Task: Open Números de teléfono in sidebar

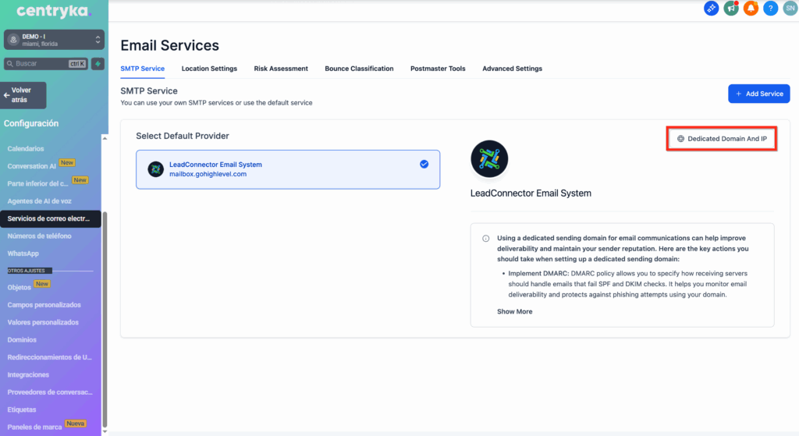Action: point(39,236)
